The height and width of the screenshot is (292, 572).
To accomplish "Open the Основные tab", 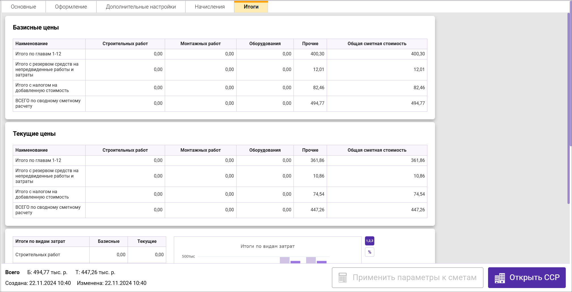I will click(24, 7).
